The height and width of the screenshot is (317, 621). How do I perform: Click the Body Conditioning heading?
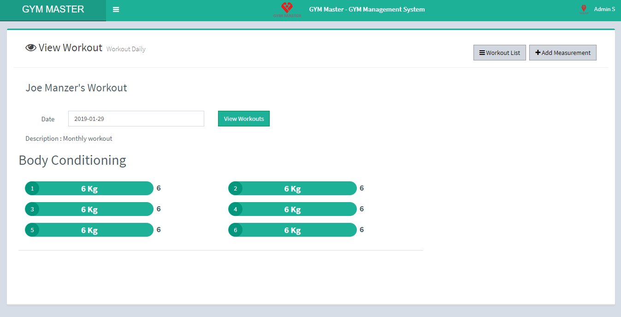click(72, 161)
